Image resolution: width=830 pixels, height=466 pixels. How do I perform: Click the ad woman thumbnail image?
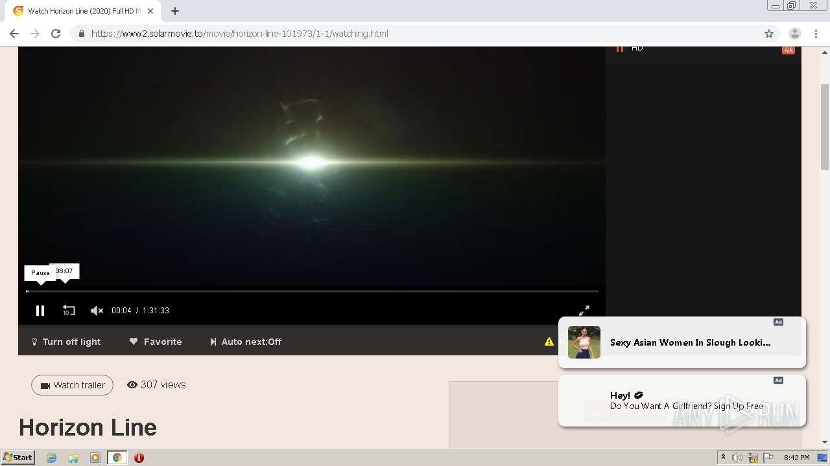[584, 342]
